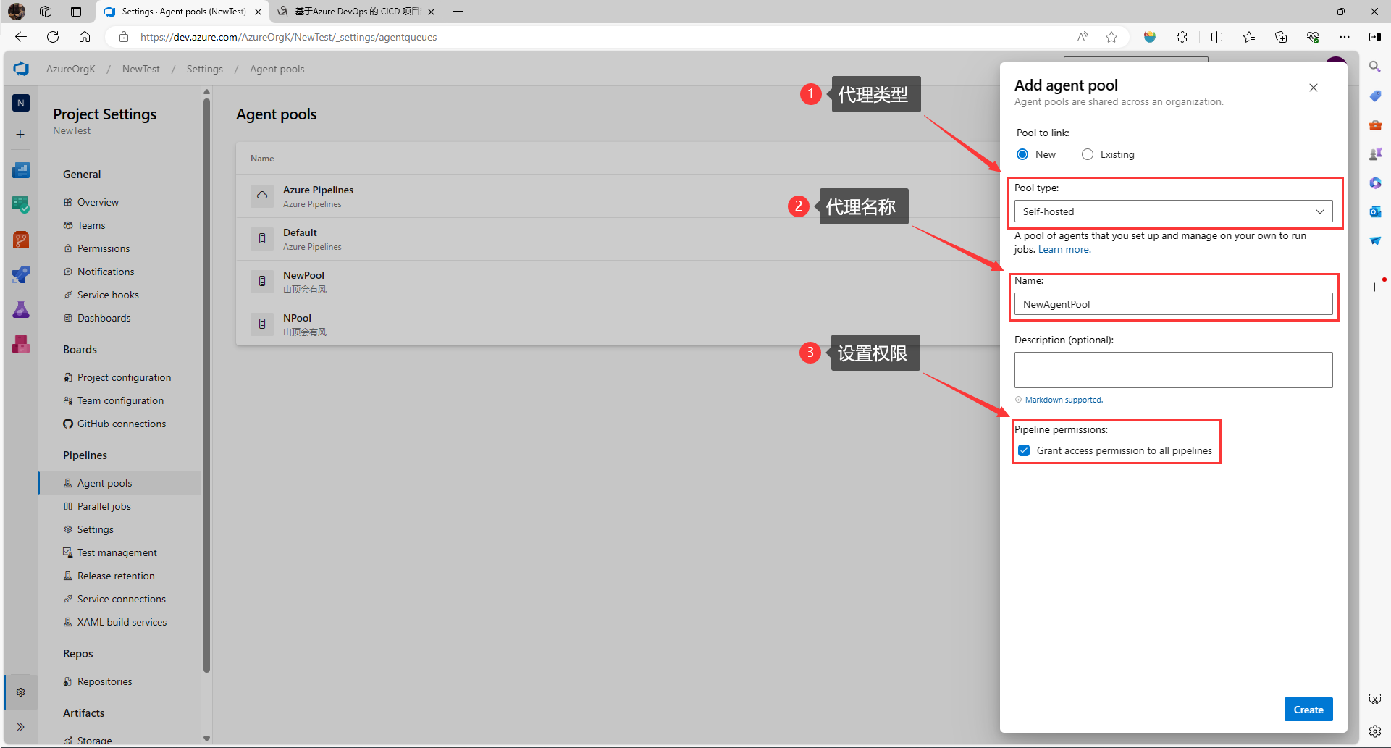Click the Create button

click(1308, 710)
